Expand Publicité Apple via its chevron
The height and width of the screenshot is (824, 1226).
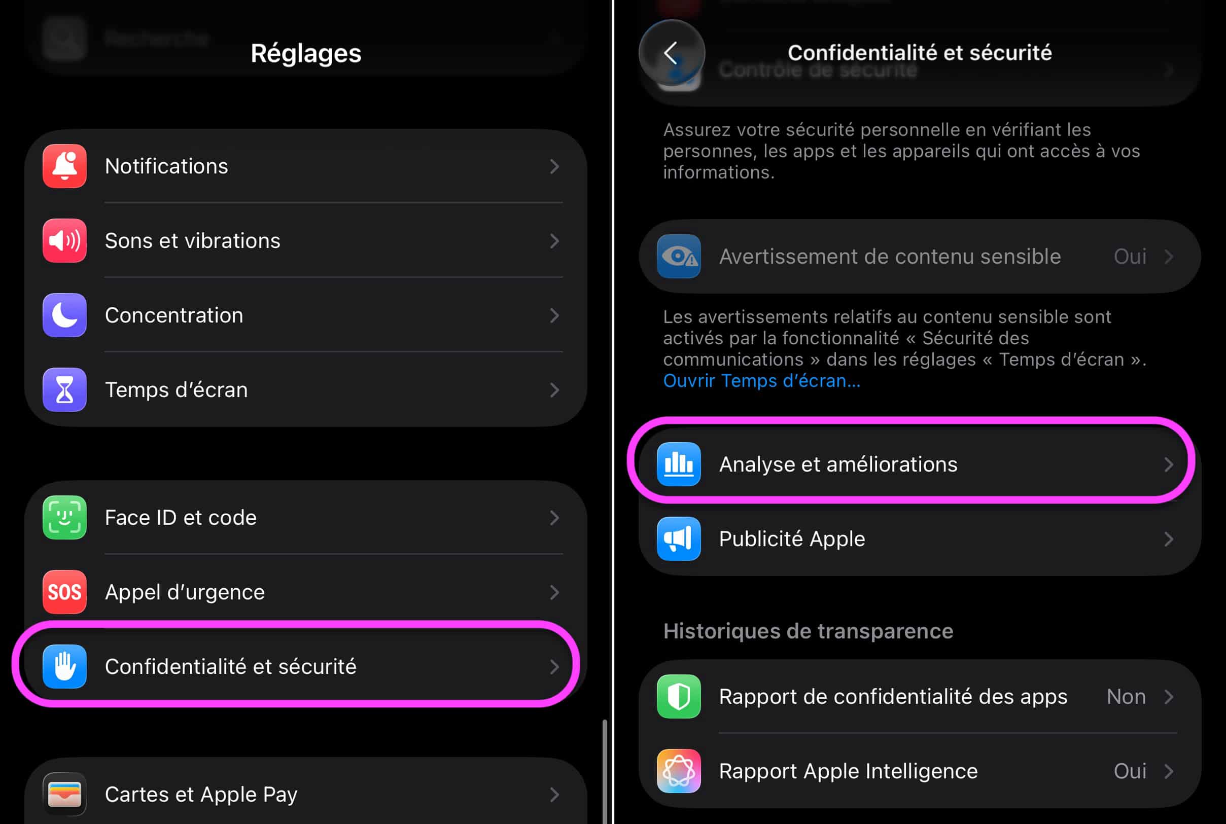1169,539
